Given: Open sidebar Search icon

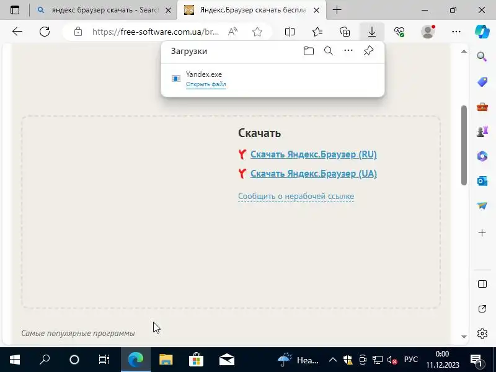Looking at the screenshot, I should pyautogui.click(x=482, y=57).
